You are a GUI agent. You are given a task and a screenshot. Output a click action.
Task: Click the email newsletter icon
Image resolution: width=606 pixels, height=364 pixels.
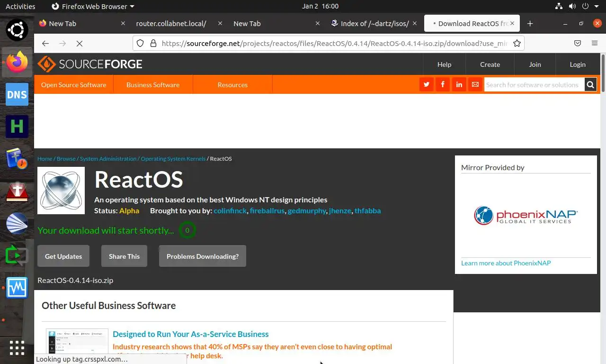click(475, 84)
